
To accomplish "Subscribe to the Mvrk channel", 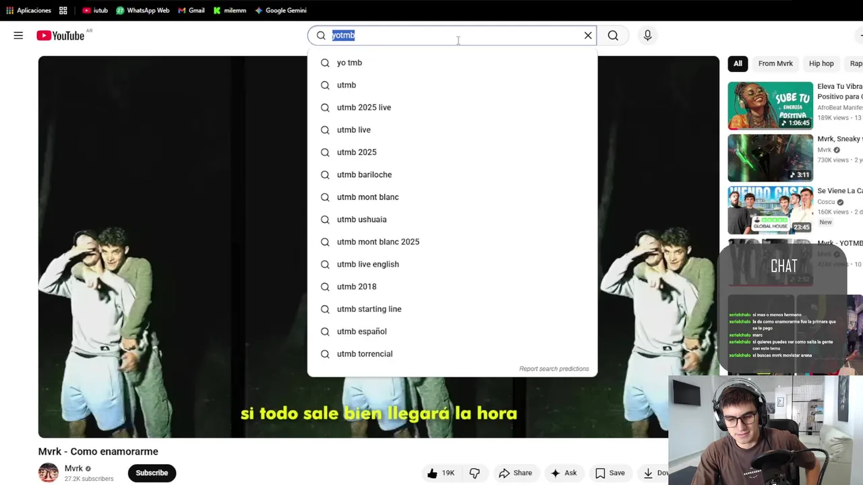I will coord(152,473).
